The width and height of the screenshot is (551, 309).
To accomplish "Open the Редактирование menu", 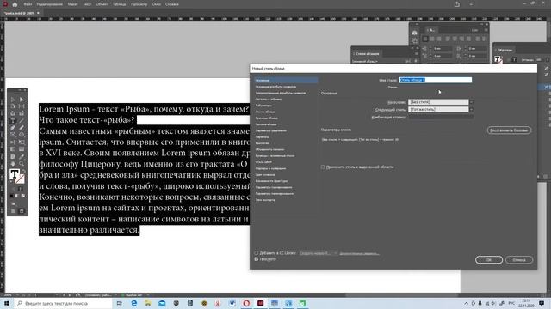I will tap(50, 4).
